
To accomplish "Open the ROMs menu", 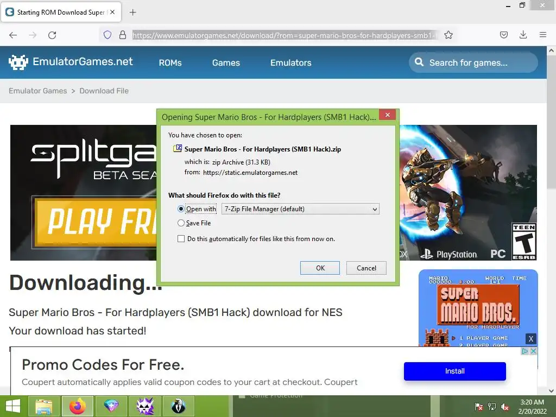I will [170, 63].
